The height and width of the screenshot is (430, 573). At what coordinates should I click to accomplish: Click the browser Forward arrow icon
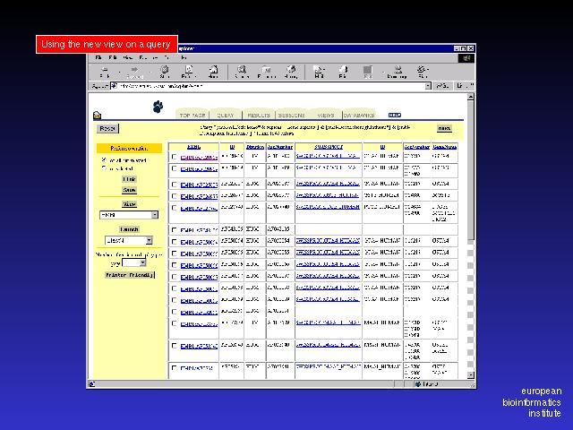click(134, 70)
